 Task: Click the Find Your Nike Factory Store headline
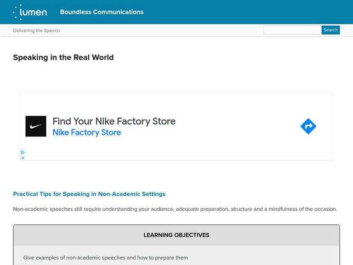pyautogui.click(x=114, y=121)
